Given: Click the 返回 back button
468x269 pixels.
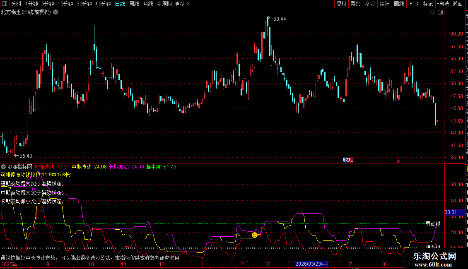Looking at the screenshot, I should (458, 4).
